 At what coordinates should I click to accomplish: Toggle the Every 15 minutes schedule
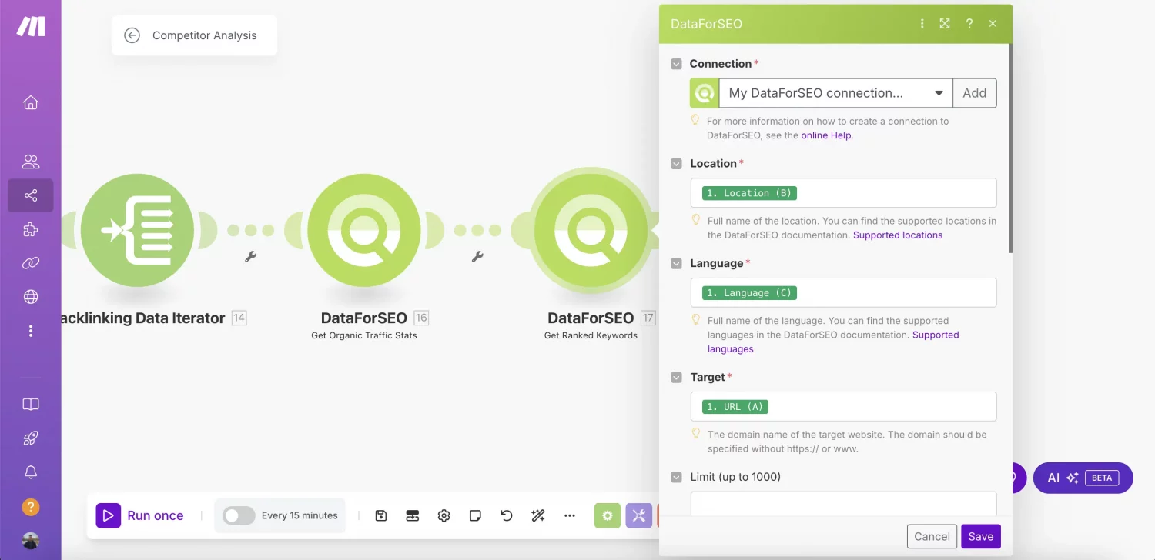(x=239, y=515)
